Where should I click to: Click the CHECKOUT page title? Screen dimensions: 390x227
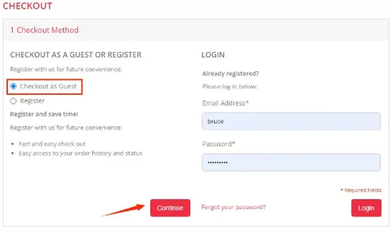[x=27, y=5]
